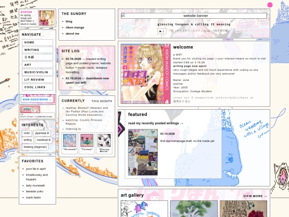Open the WRITING page from the navigation
This screenshot has width=289, height=217.
click(x=37, y=50)
